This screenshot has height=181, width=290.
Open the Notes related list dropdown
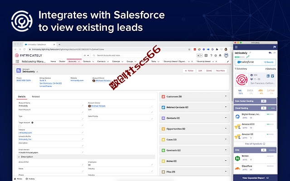[x=226, y=161]
